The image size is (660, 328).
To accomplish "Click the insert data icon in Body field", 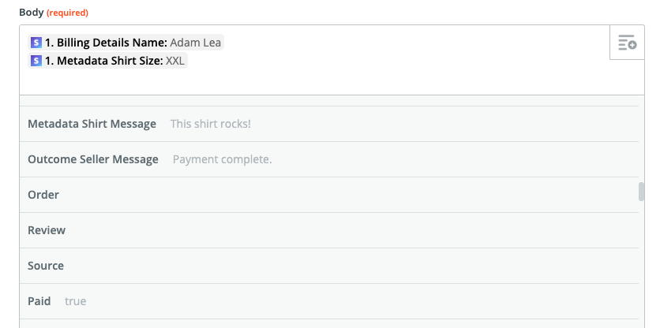I will (627, 43).
